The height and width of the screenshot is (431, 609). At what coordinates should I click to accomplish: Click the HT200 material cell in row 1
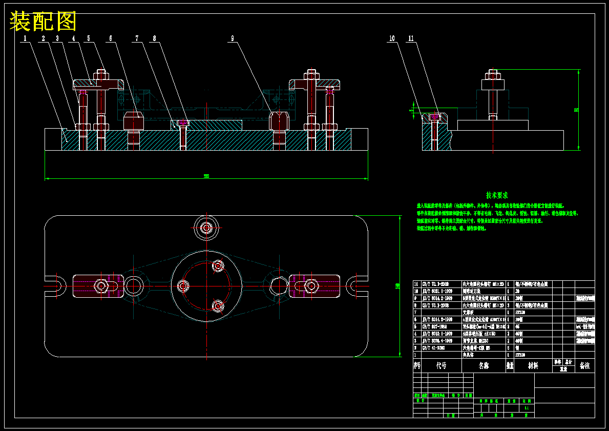519,355
